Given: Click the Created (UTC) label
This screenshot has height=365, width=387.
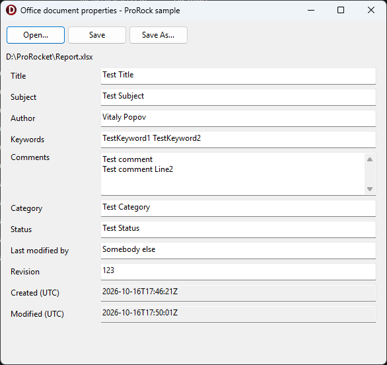Looking at the screenshot, I should click(x=35, y=293).
